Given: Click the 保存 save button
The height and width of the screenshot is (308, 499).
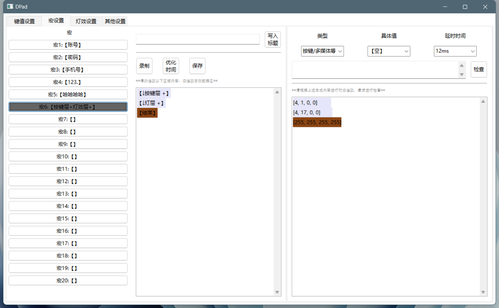Looking at the screenshot, I should pos(197,66).
